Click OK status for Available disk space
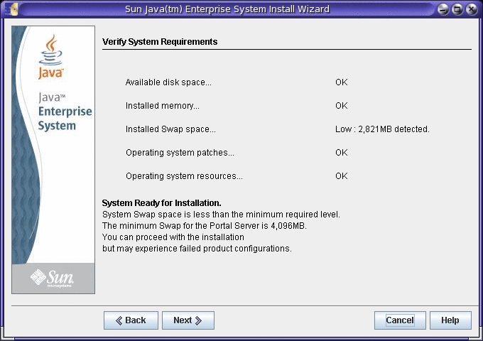 tap(342, 82)
